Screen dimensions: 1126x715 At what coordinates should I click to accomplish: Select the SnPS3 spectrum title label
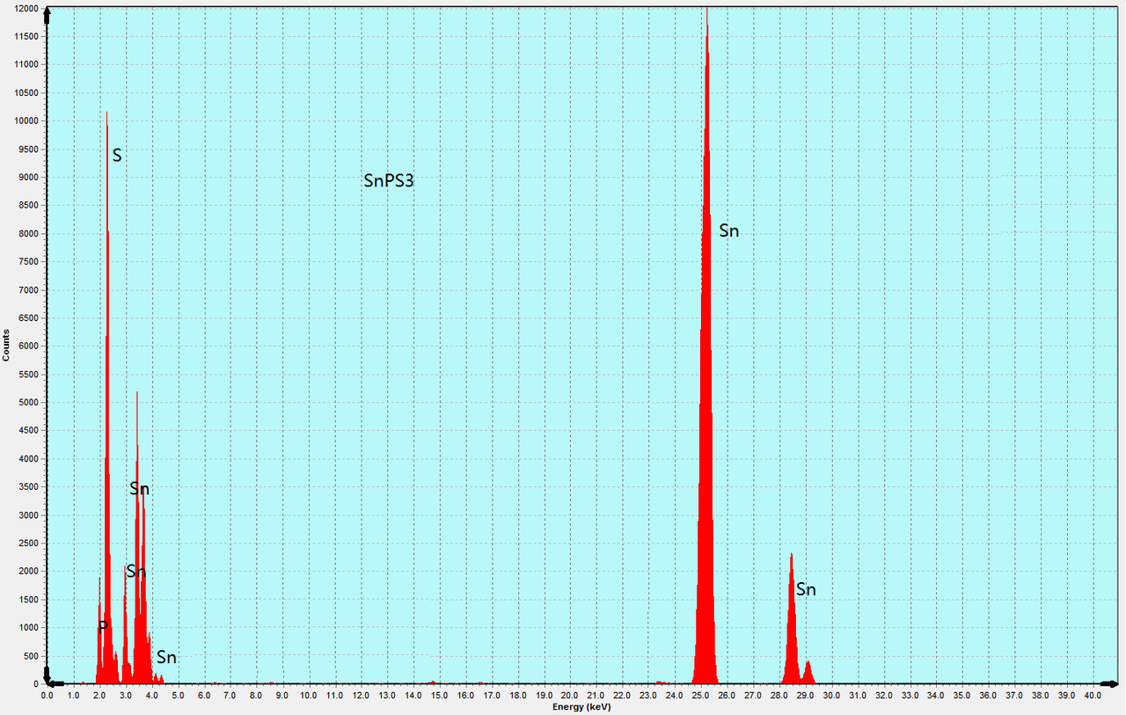389,182
